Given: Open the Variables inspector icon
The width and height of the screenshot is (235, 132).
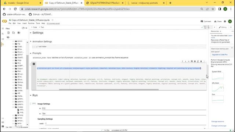Looking at the screenshot, I should [x=3, y=39].
